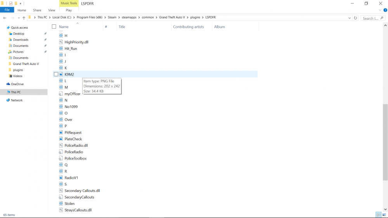
Task: Click the vertical scrollbar thumb
Action: pos(385,142)
